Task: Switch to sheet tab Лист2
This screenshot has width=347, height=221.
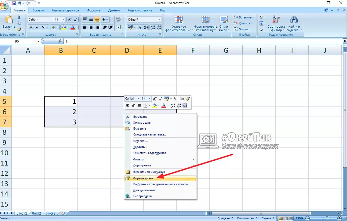Action: 36,213
